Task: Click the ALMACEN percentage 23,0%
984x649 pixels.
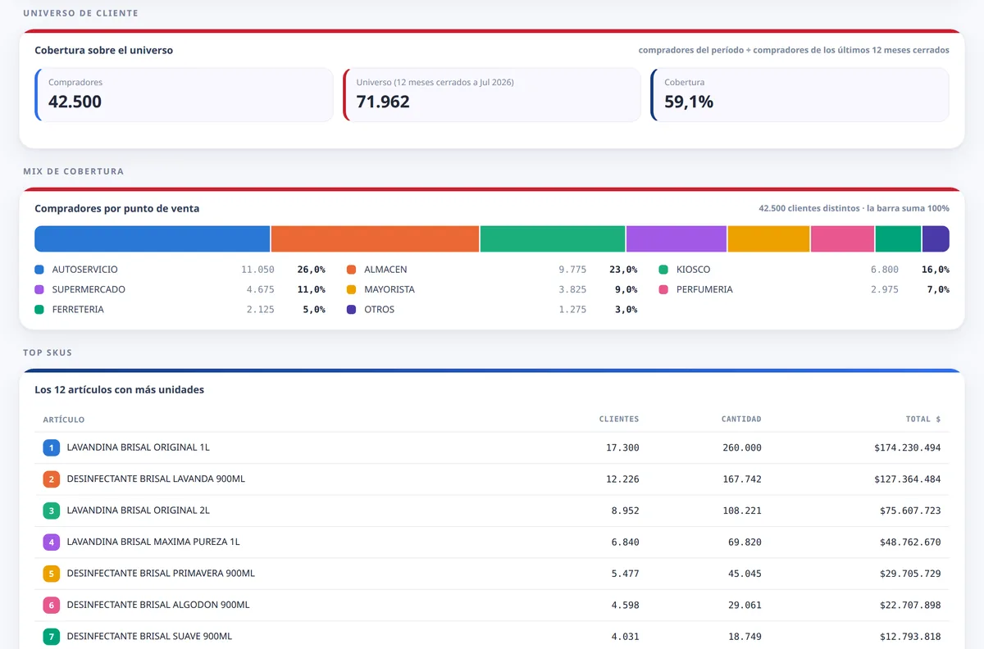Action: (x=623, y=270)
